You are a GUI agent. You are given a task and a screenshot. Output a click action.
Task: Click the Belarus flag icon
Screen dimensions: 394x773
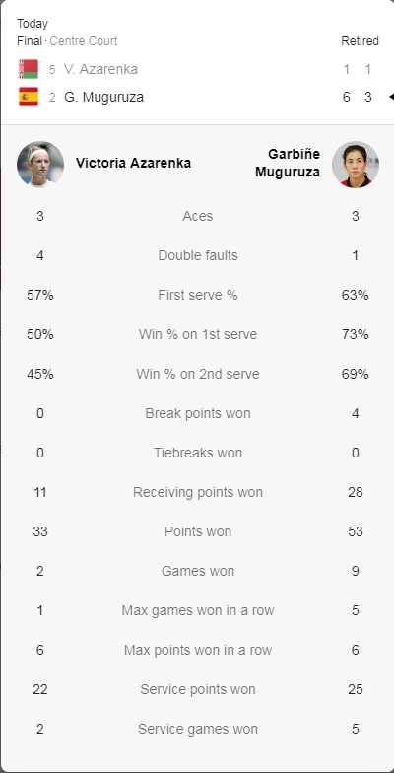(x=28, y=69)
